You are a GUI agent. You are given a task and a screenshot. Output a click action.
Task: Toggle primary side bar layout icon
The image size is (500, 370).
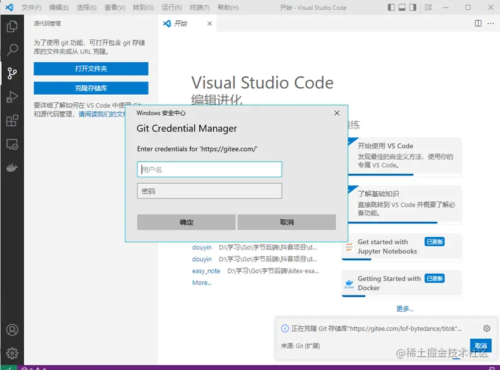[x=391, y=8]
